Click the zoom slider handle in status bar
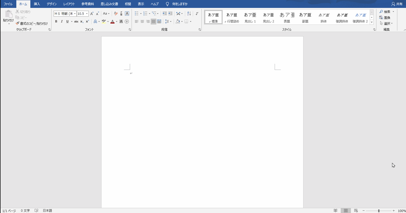This screenshot has width=406, height=213. click(x=379, y=211)
